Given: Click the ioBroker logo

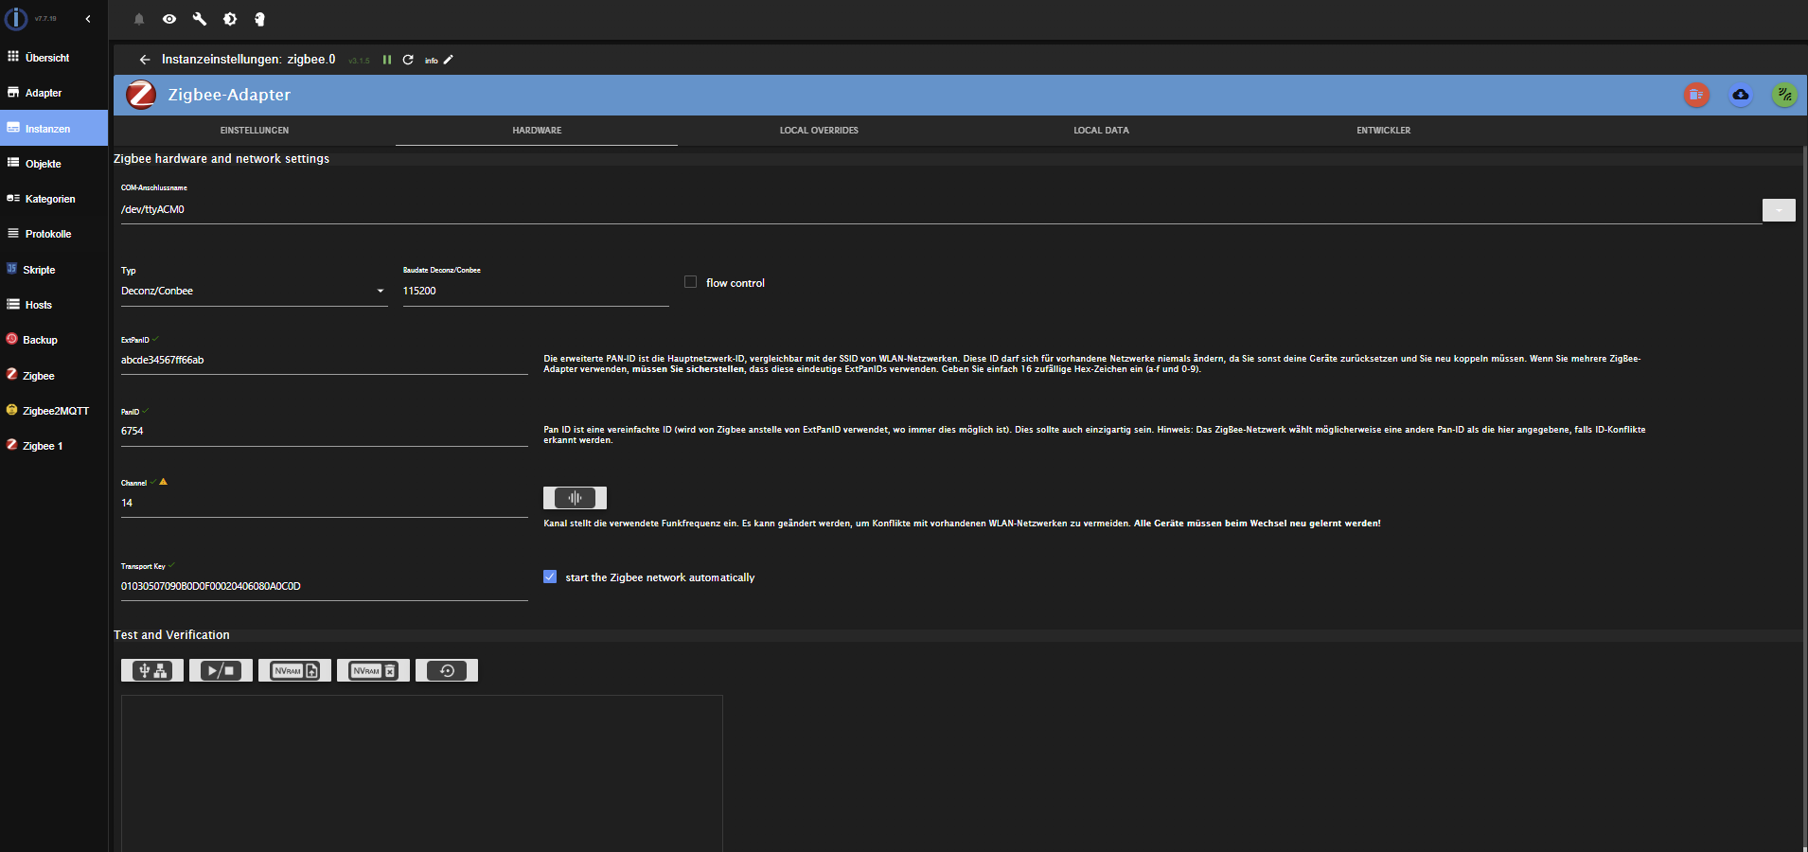Looking at the screenshot, I should click(16, 18).
